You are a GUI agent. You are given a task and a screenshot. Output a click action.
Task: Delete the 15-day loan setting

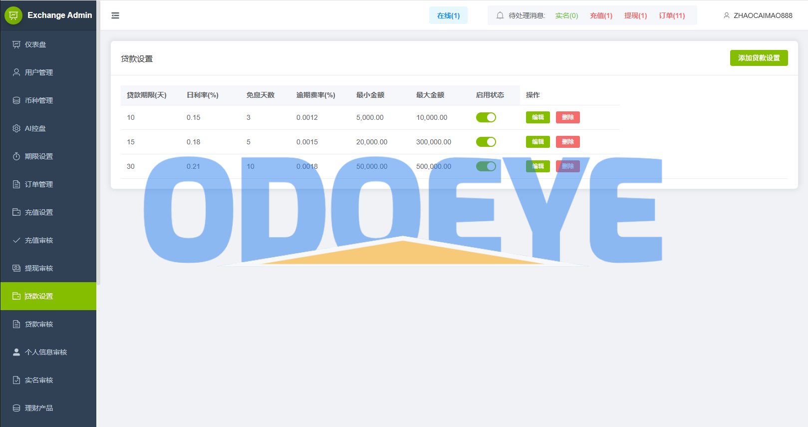[x=567, y=142]
